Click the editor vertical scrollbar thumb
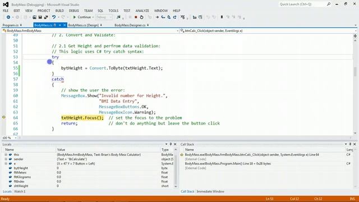Viewport: 359px width, 202px height. [355, 72]
